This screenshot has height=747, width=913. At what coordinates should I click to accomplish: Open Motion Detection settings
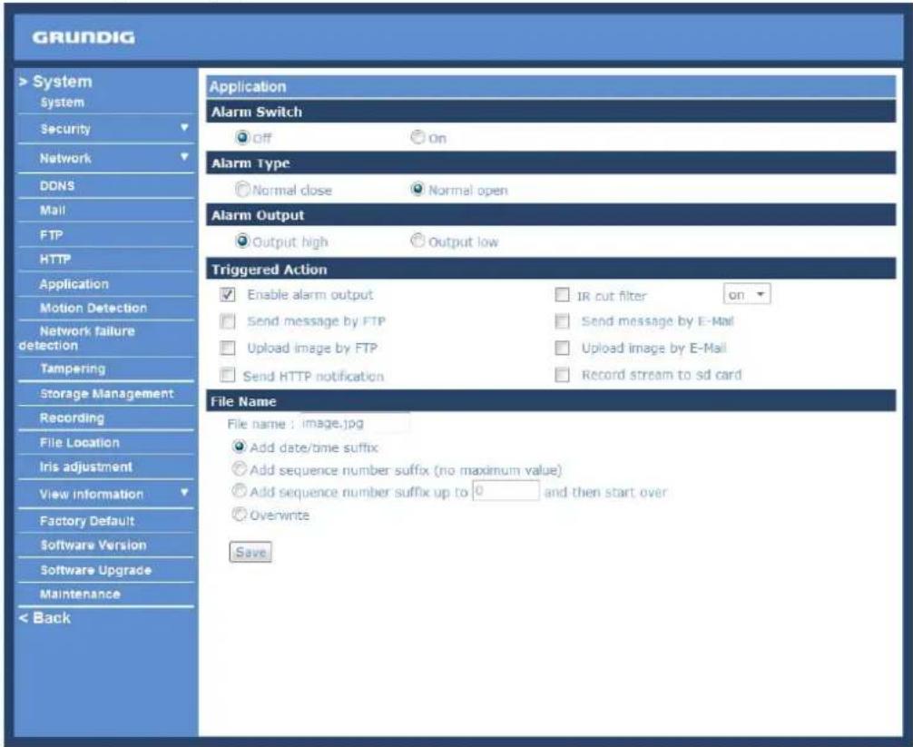tap(93, 308)
